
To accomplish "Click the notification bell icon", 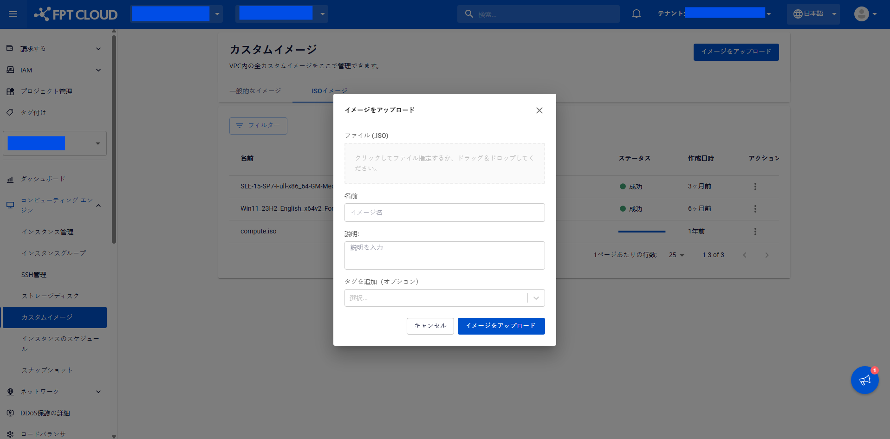I will pos(636,14).
